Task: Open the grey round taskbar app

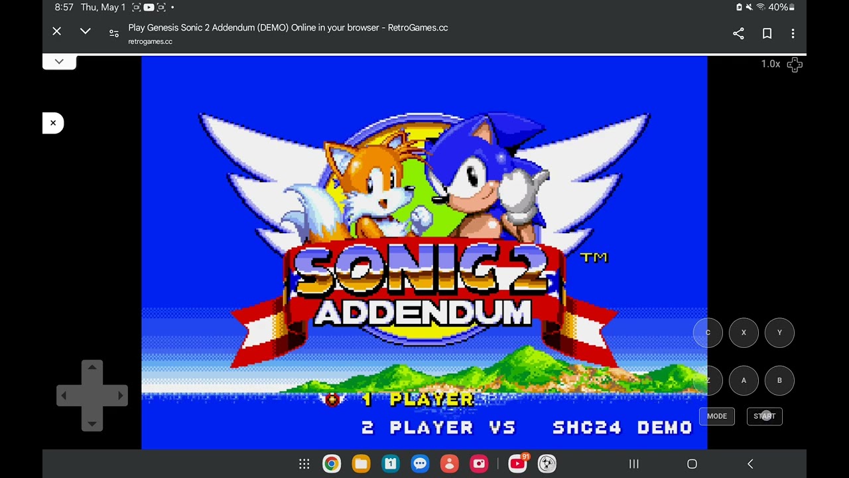Action: coord(547,464)
